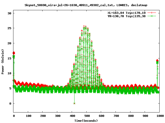
Task: Click x-axis tick label 800
Action: coord(131,116)
